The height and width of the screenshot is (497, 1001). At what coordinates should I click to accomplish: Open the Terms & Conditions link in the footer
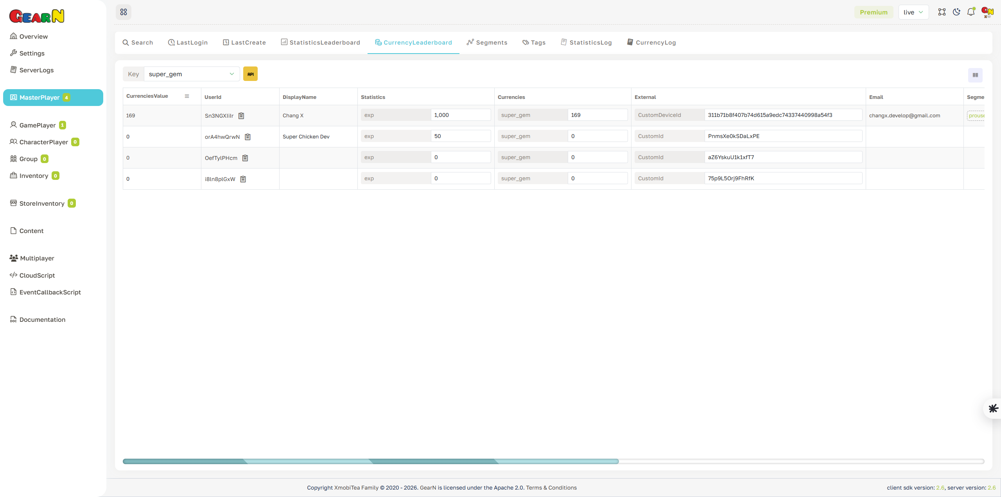click(x=551, y=488)
